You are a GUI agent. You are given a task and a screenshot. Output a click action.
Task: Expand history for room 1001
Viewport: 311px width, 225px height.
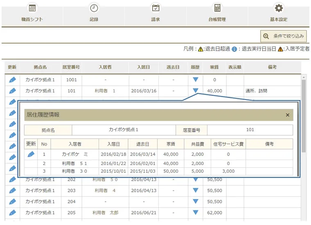(x=196, y=79)
